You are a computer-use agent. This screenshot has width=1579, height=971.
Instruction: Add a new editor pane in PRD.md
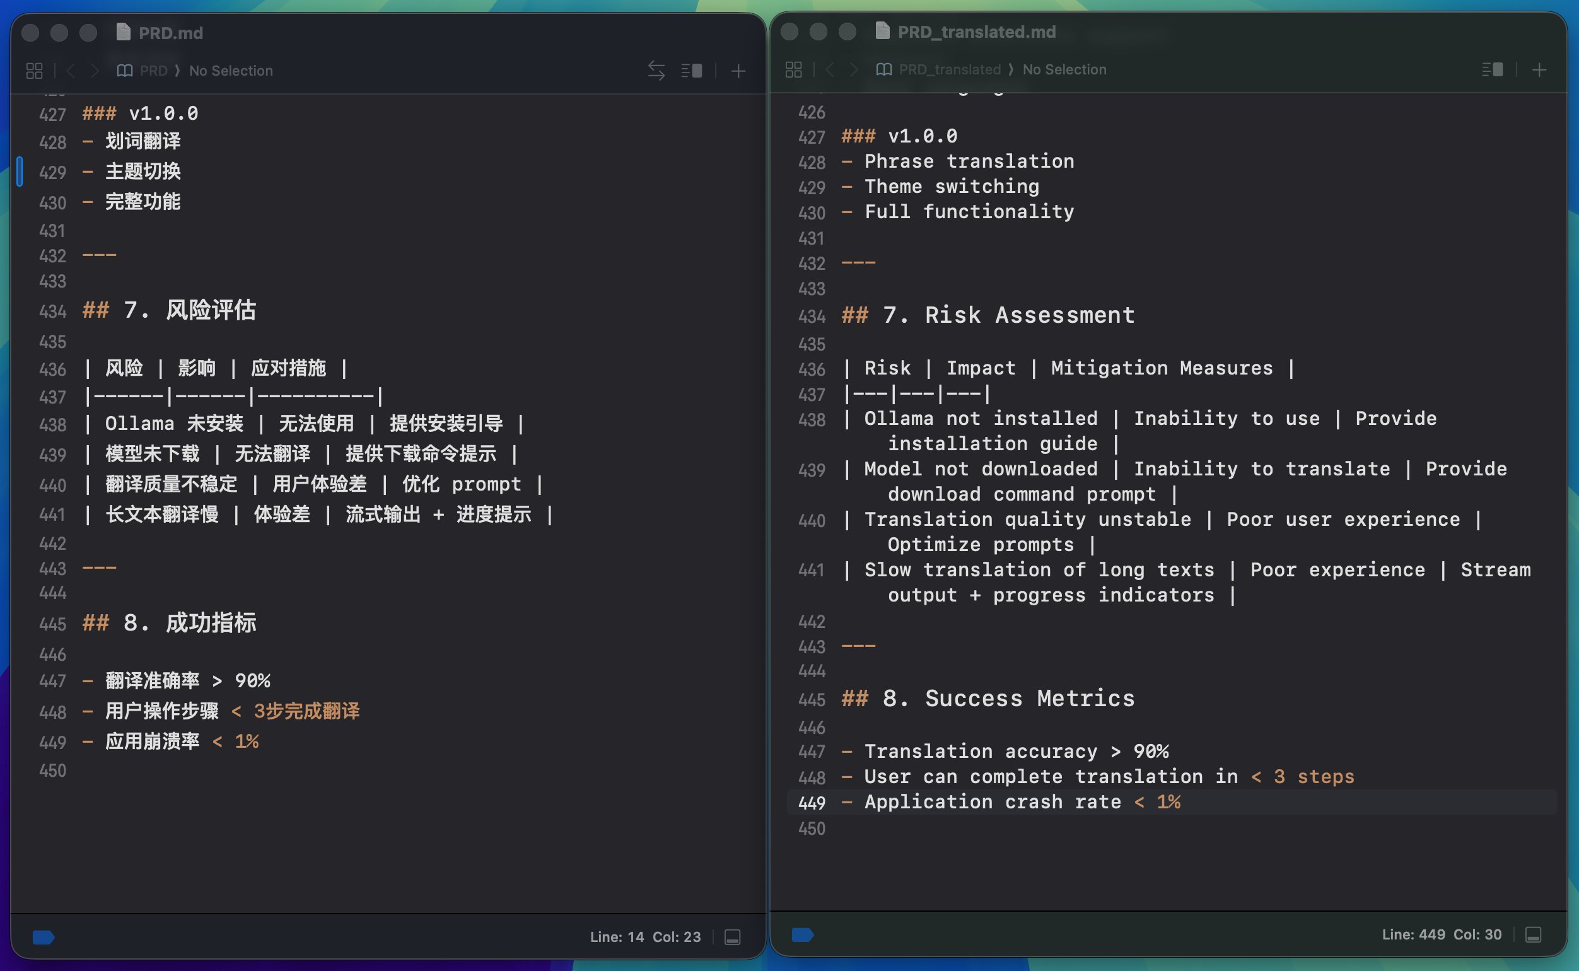(738, 71)
